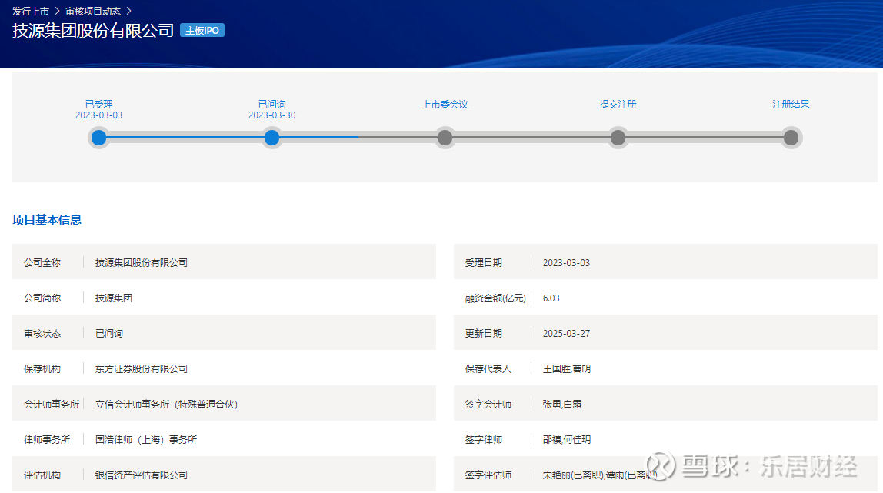This screenshot has width=883, height=493.
Task: Click the 公司全称 value 技源集团股份有限公司
Action: pos(142,262)
